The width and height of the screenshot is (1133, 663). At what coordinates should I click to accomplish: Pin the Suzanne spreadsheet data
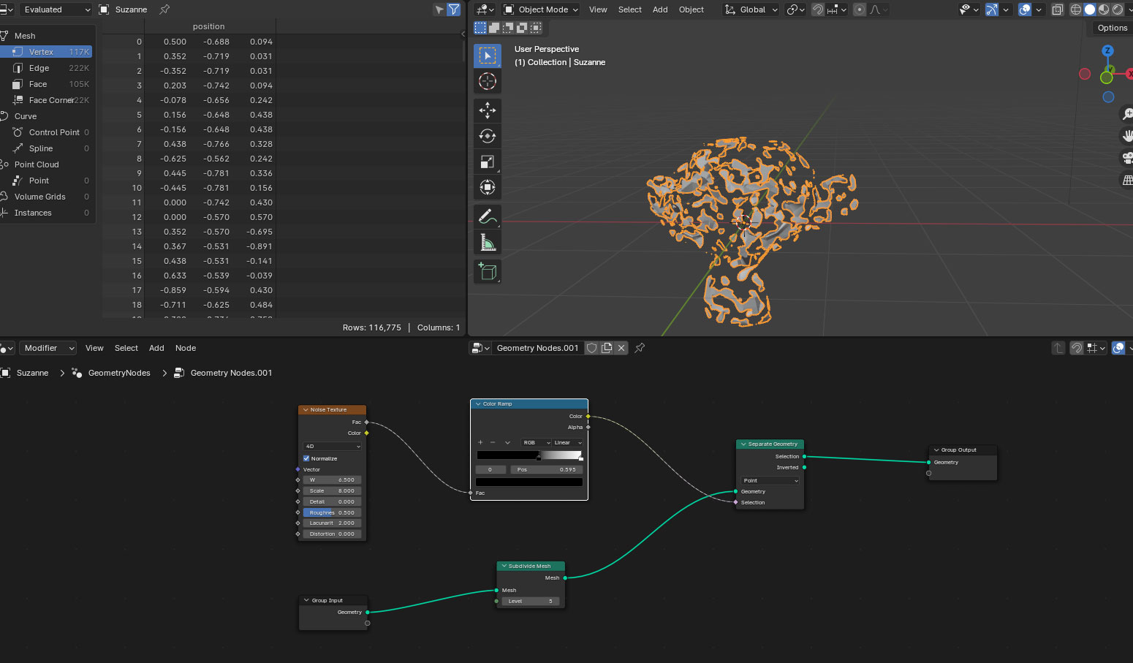164,10
